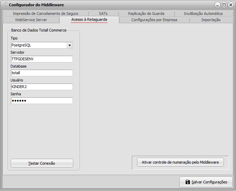236x191 pixels.
Task: Click the application icon in title bar
Action: (x=5, y=5)
